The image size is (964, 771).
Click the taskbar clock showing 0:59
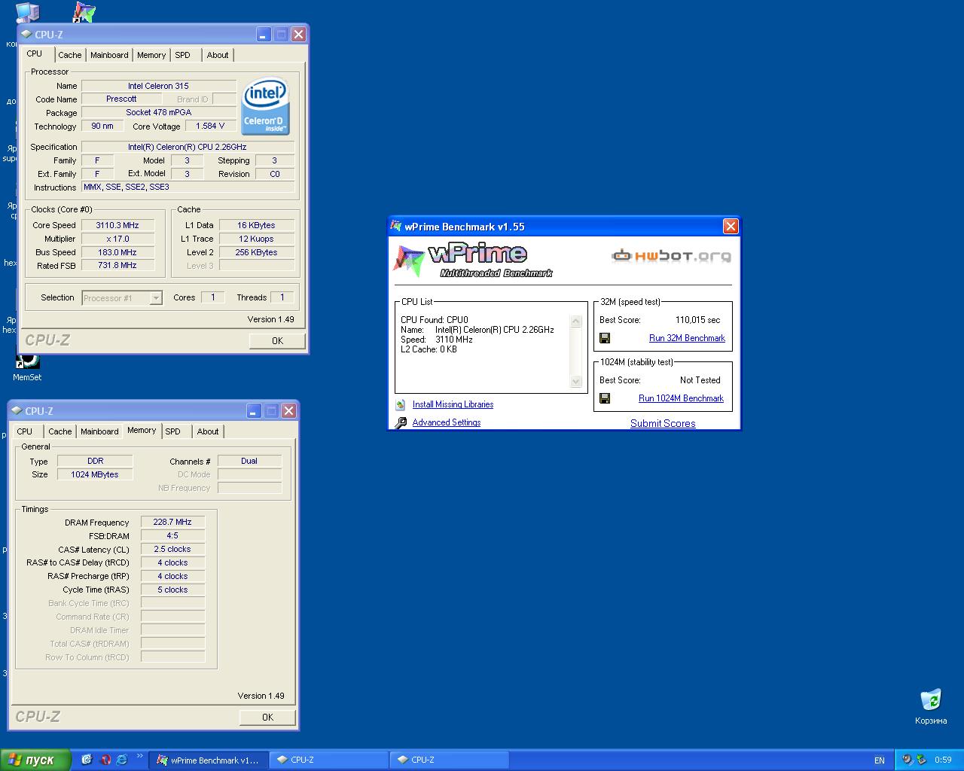[943, 760]
